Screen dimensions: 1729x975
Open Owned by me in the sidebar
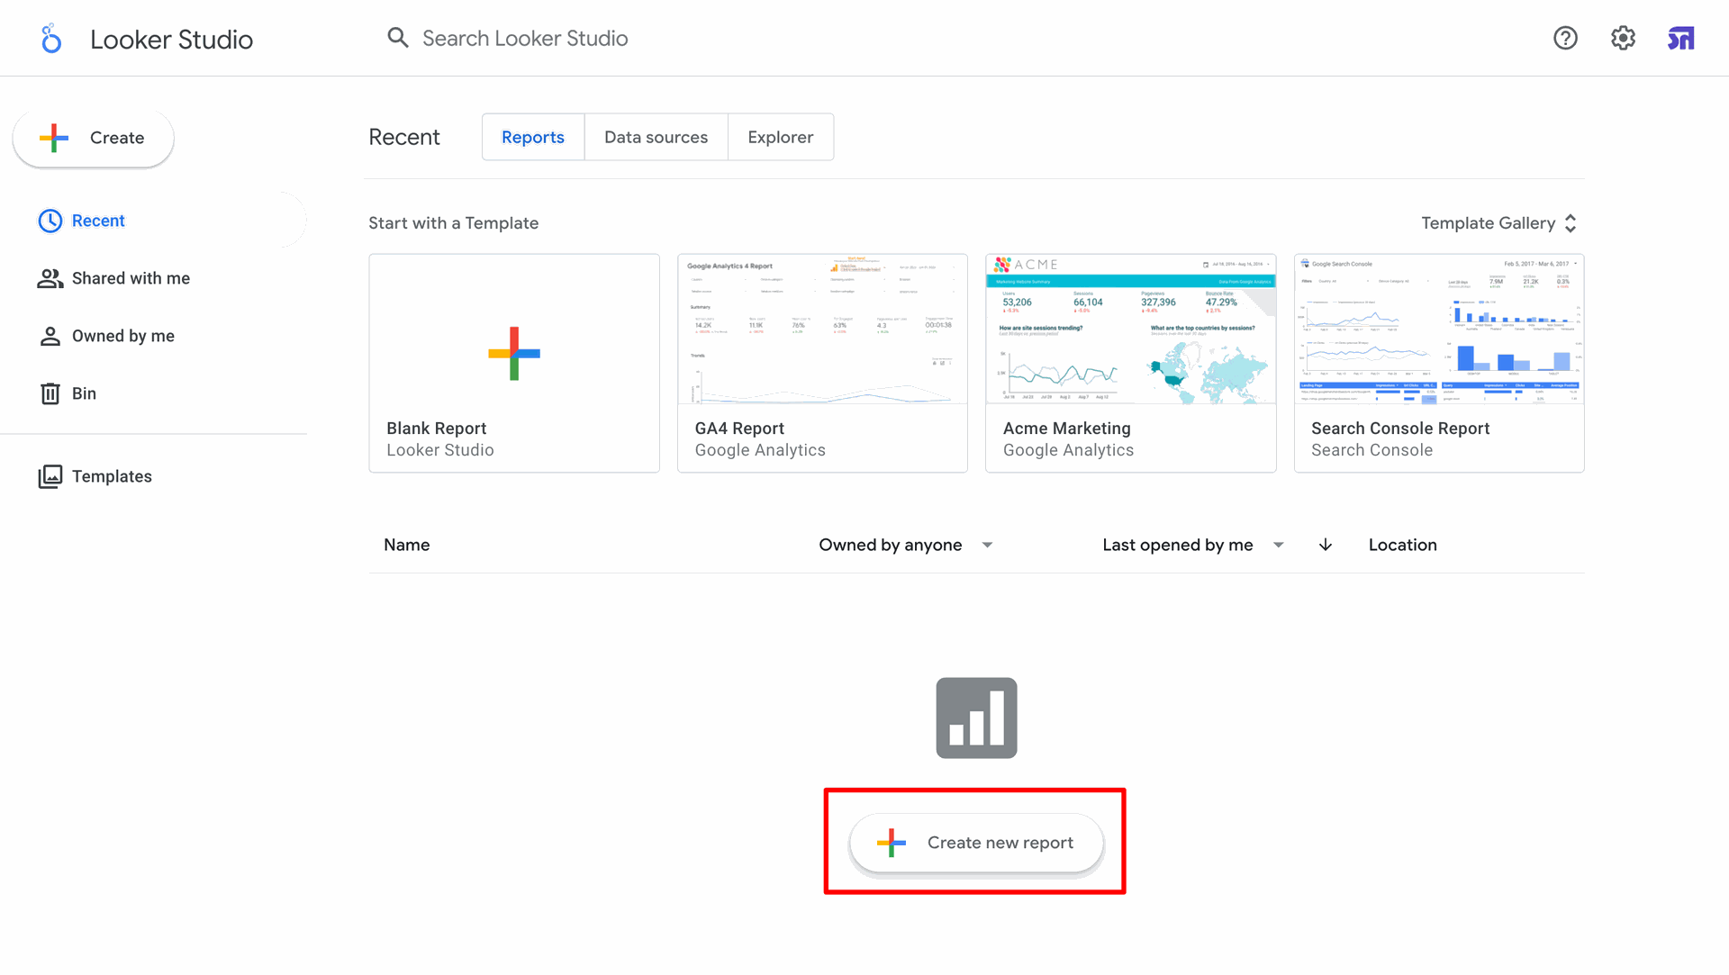[153, 336]
